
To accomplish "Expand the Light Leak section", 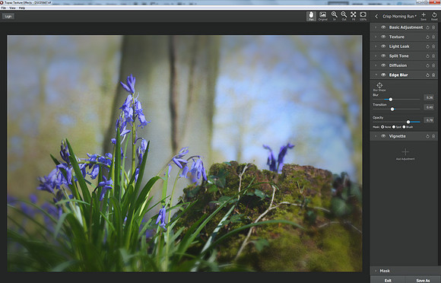I will [x=376, y=46].
